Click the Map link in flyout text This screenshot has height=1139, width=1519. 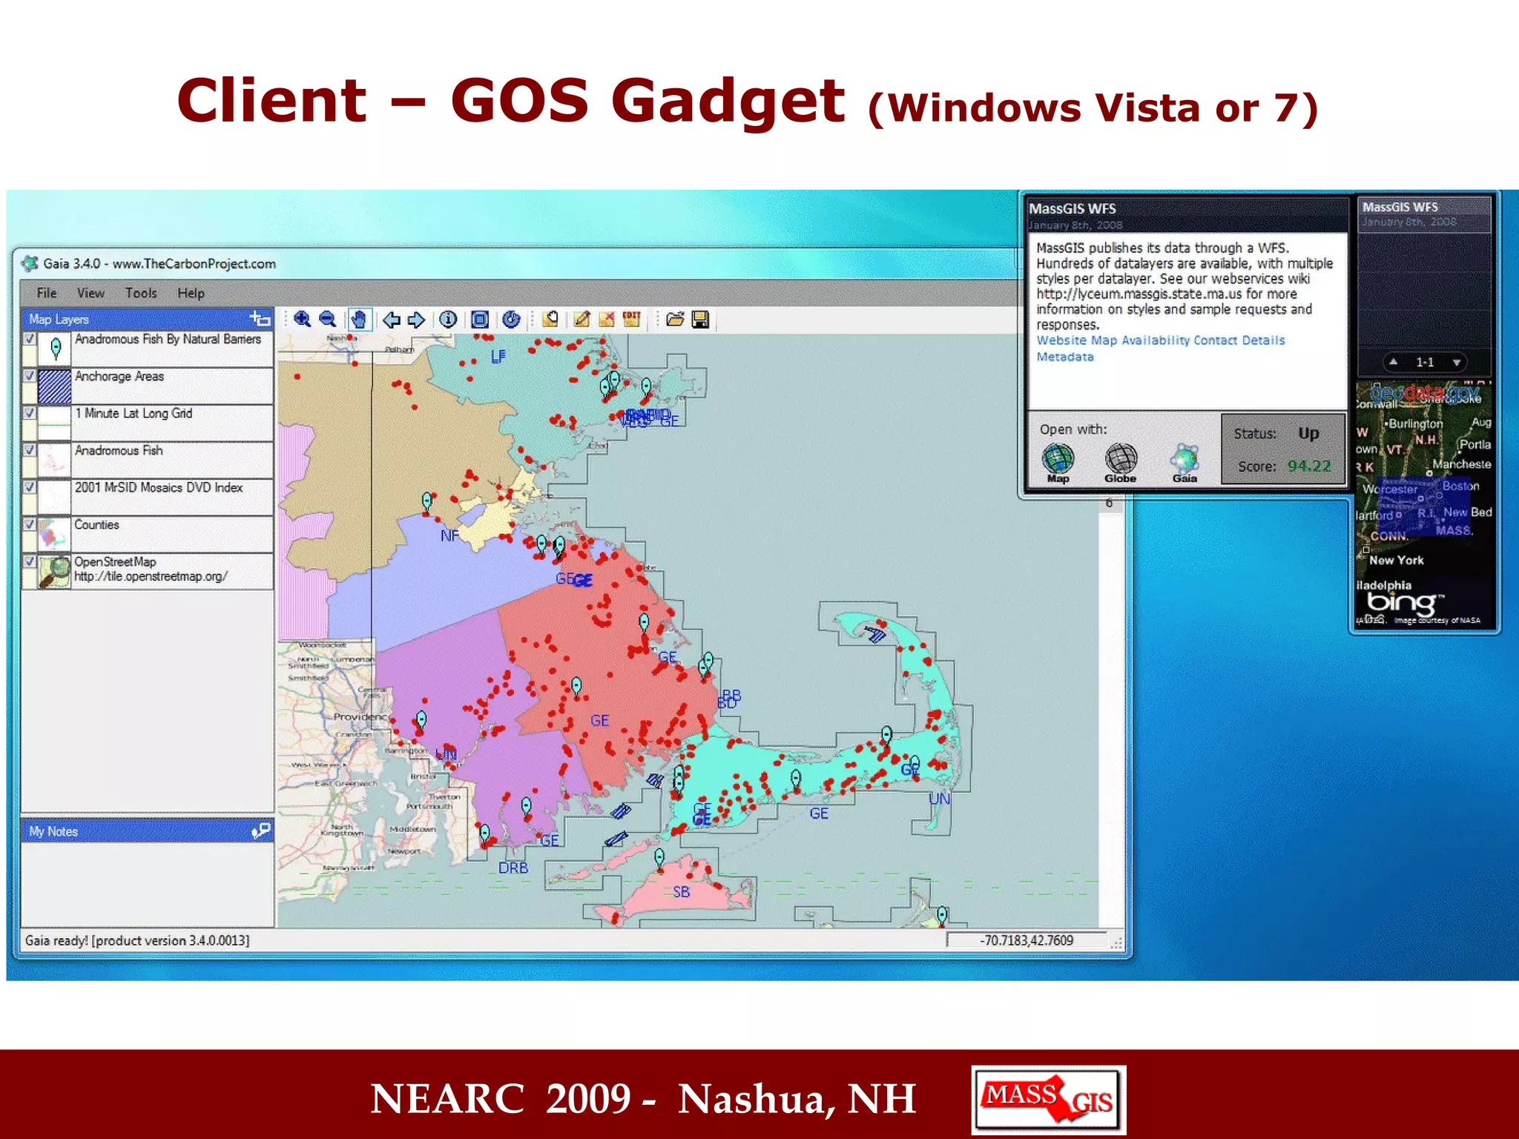tap(1104, 340)
